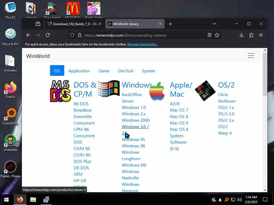
Task: Open Windows Start menu
Action: coord(6,200)
